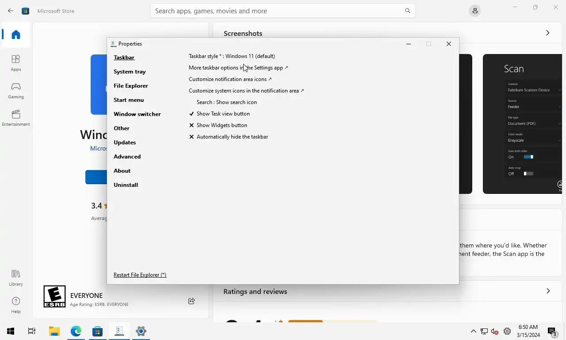This screenshot has height=340, width=566.
Task: Select the Taskbar tab in Properties
Action: click(x=124, y=58)
